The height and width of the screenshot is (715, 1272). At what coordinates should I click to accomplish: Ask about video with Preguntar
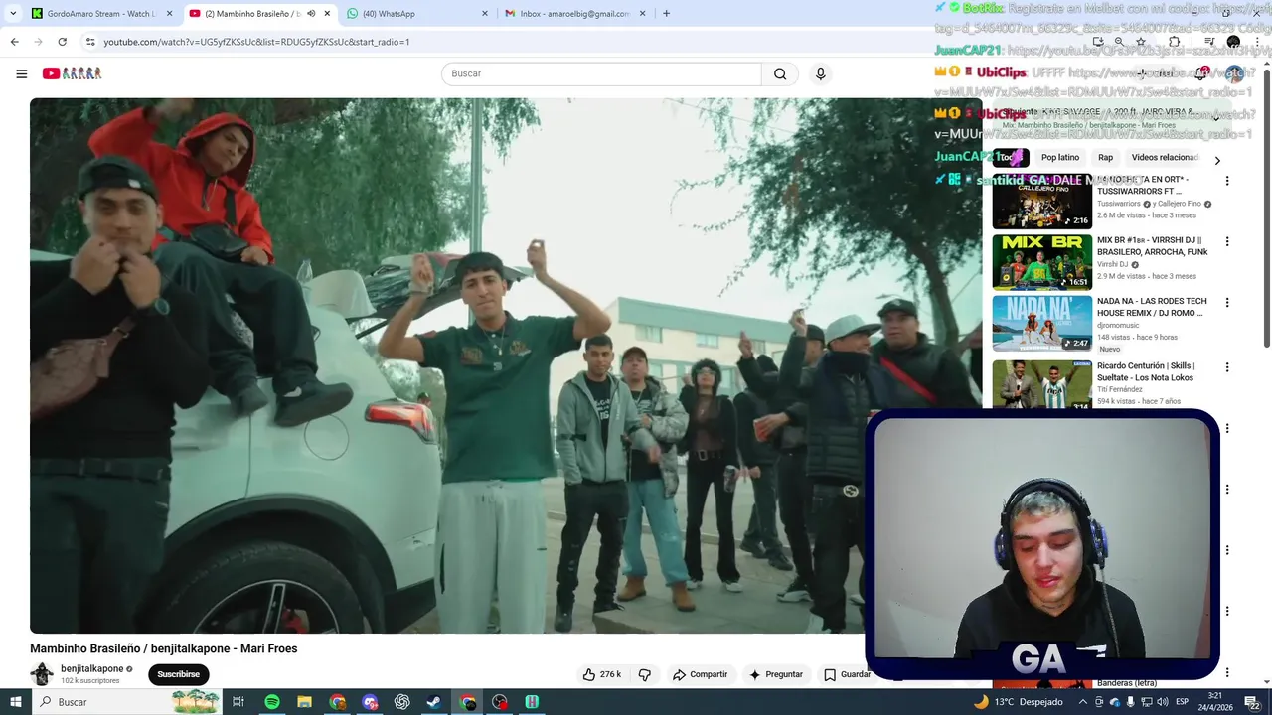776,674
